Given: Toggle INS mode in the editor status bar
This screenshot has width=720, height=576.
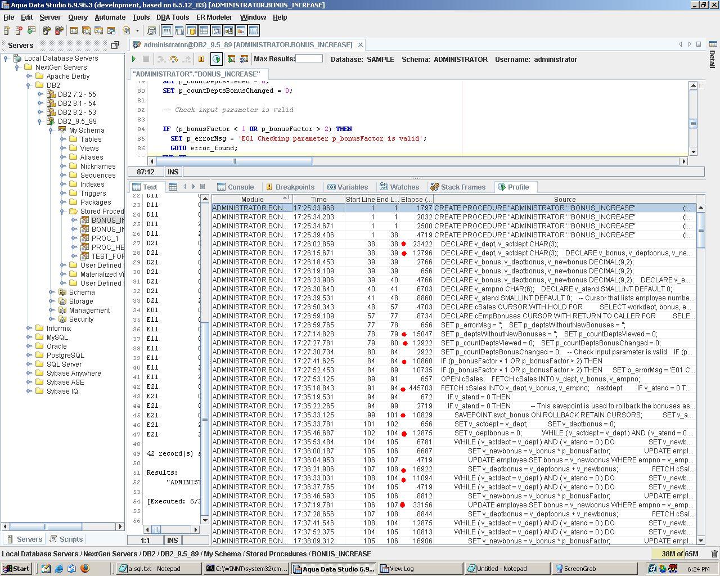Looking at the screenshot, I should [x=173, y=172].
